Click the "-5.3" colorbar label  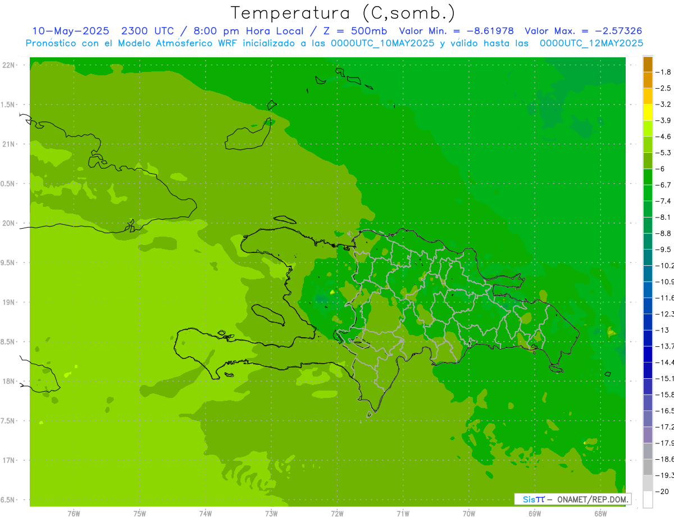pos(663,153)
